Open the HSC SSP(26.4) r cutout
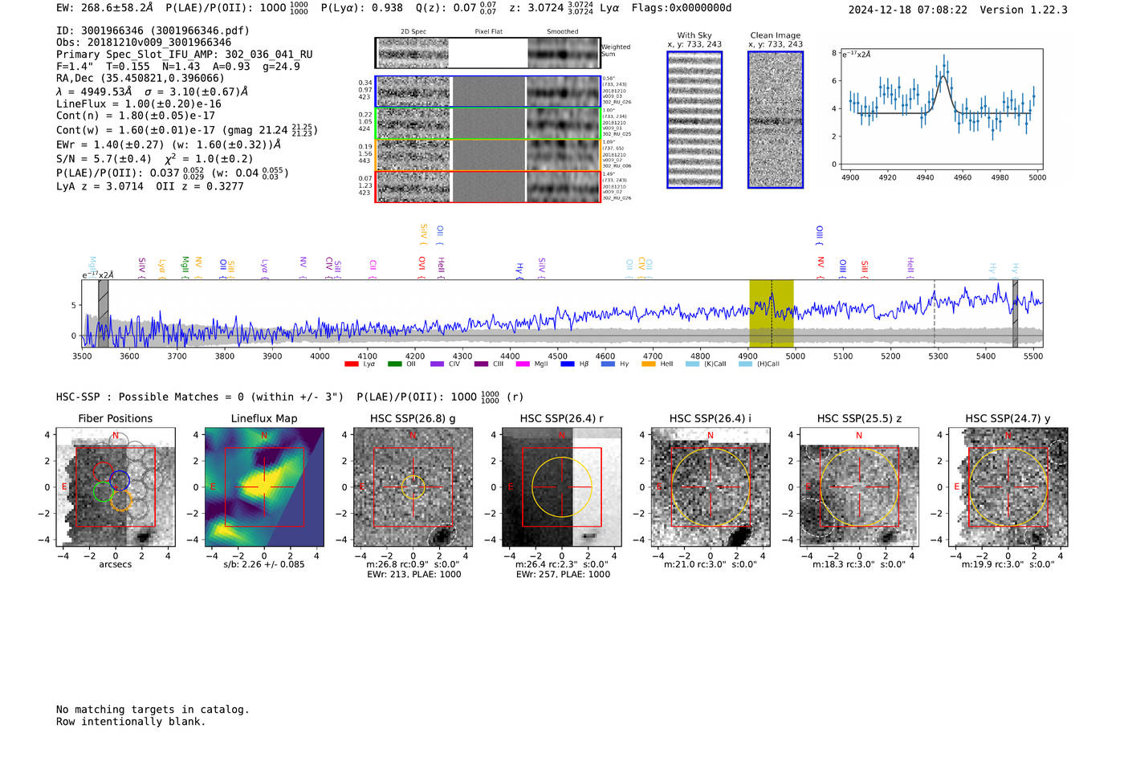The height and width of the screenshot is (765, 1124). tap(562, 487)
